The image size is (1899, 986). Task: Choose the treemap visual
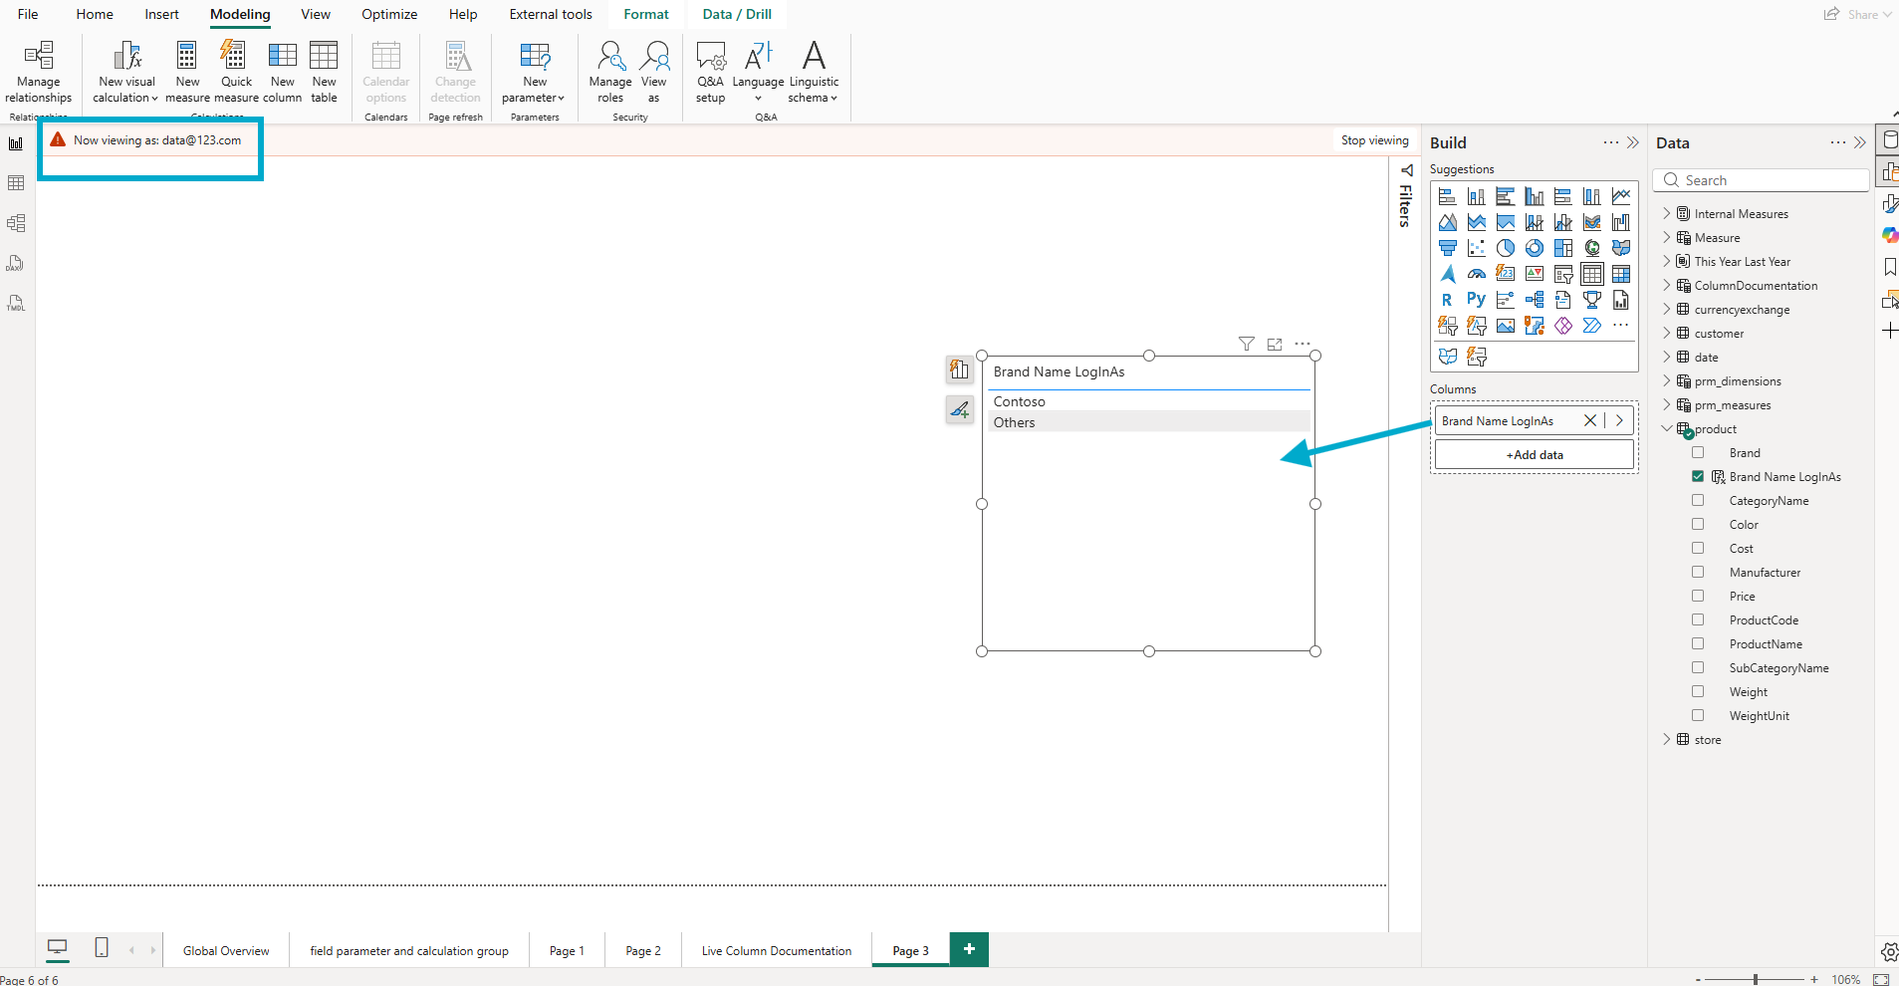pyautogui.click(x=1563, y=248)
